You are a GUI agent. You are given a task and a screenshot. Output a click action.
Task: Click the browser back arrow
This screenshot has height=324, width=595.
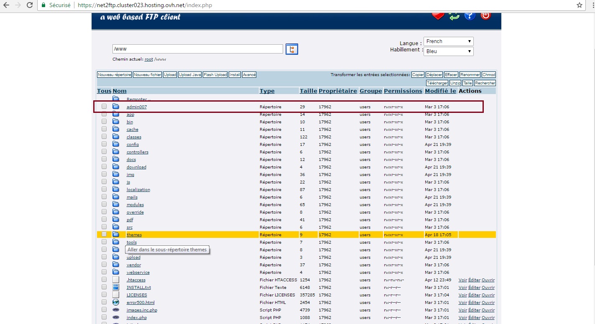coord(6,5)
